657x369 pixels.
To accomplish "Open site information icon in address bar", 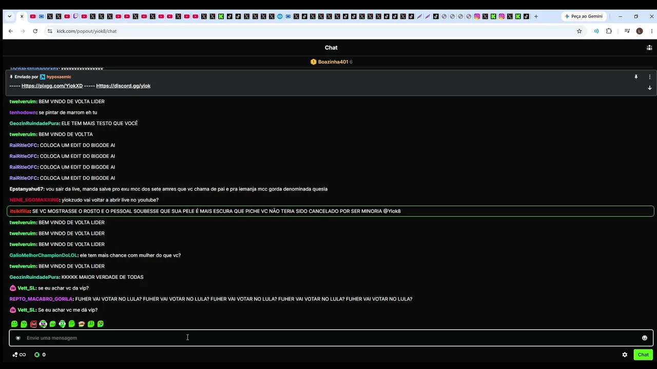I will [50, 31].
